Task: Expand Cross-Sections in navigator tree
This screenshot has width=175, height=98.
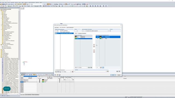Action: pyautogui.click(x=1, y=24)
